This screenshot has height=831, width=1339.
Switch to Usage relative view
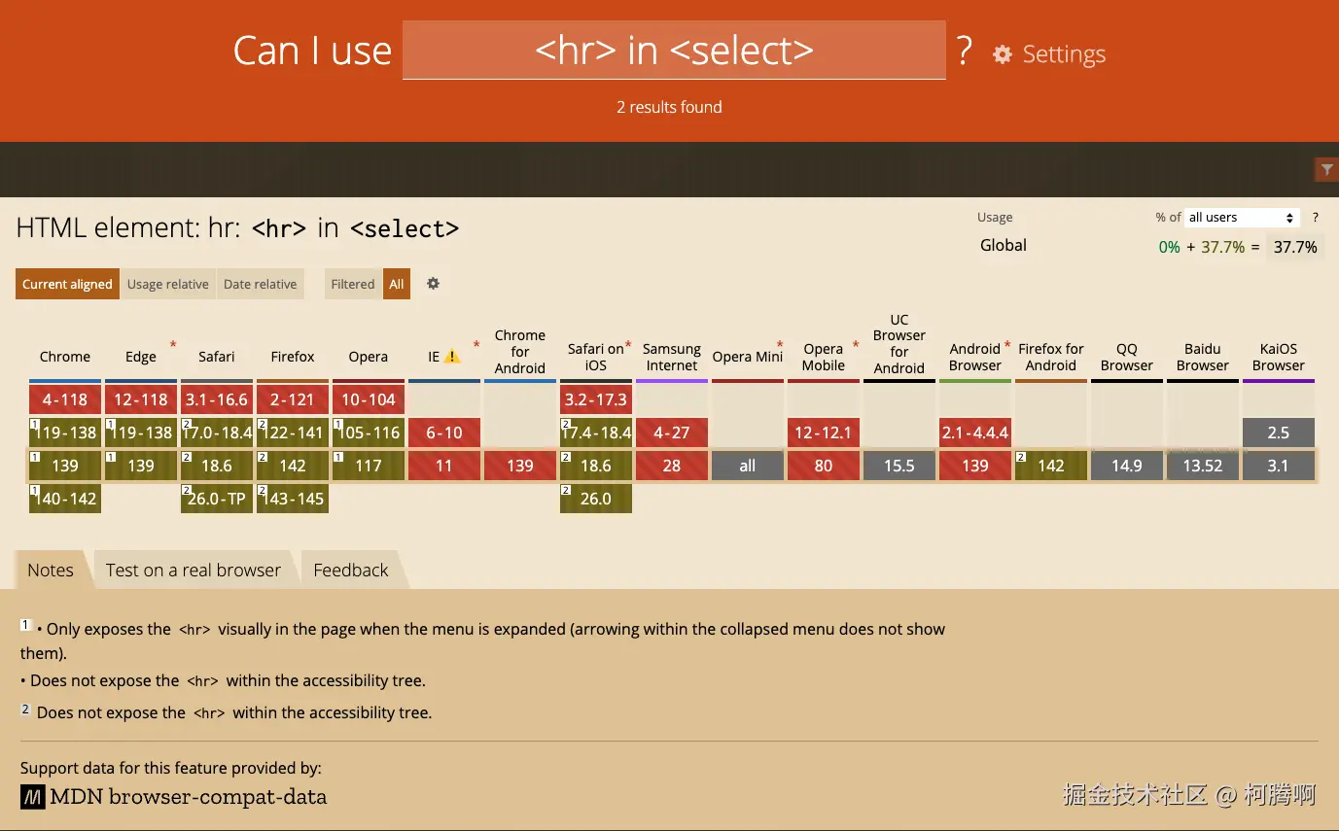click(167, 284)
